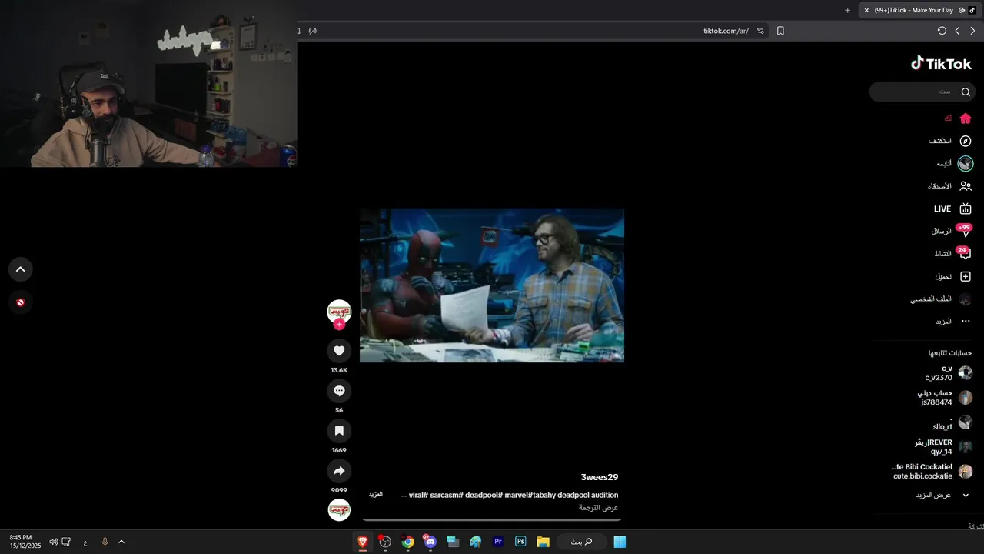Play or pause the Deadpool video
The image size is (984, 554).
pos(492,285)
